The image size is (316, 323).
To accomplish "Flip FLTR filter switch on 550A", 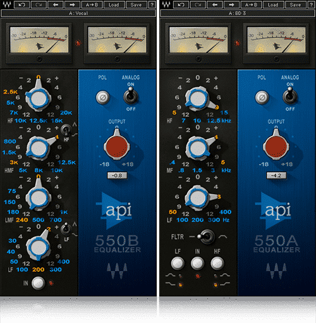I will coord(207,237).
